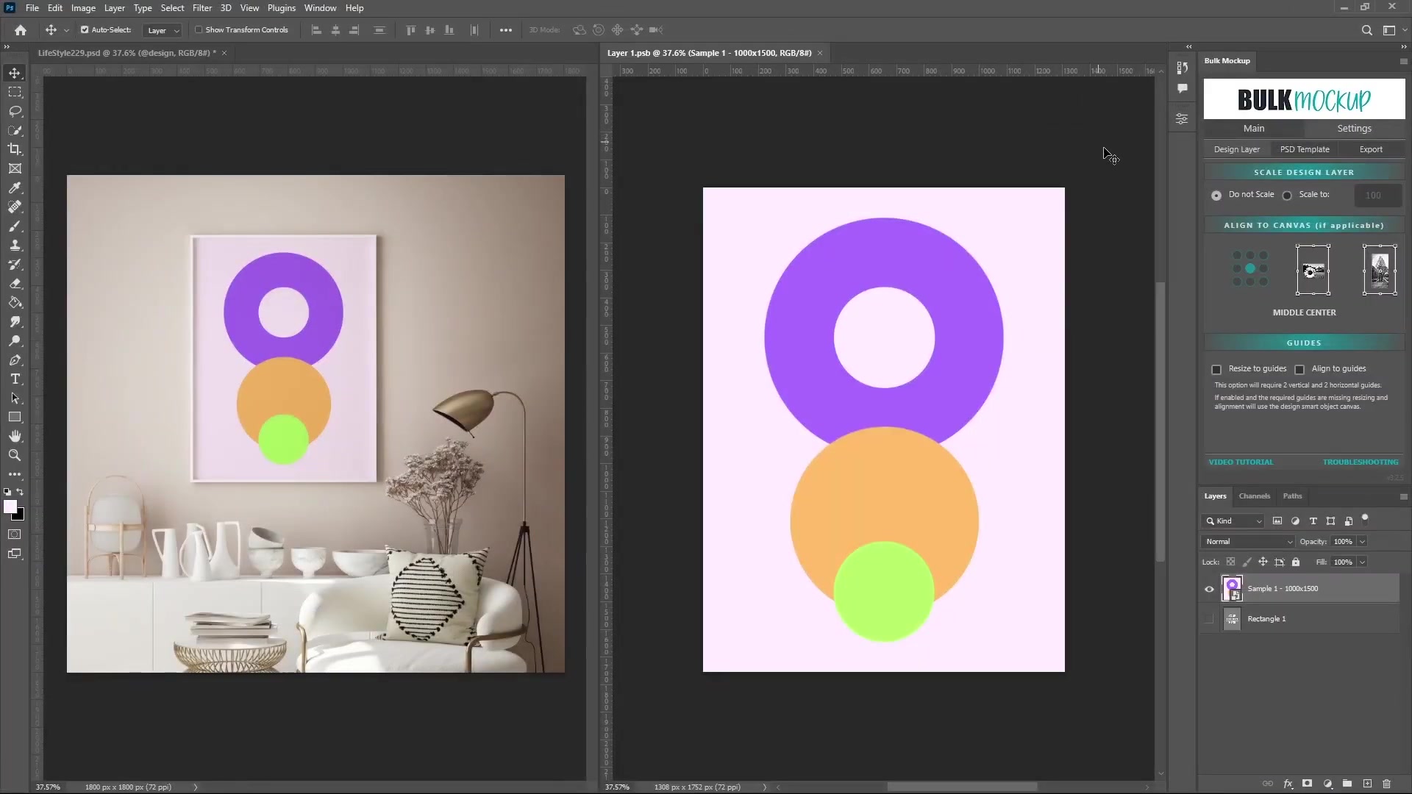The image size is (1412, 794).
Task: Filter layers by type using the T icon
Action: [x=1313, y=521]
